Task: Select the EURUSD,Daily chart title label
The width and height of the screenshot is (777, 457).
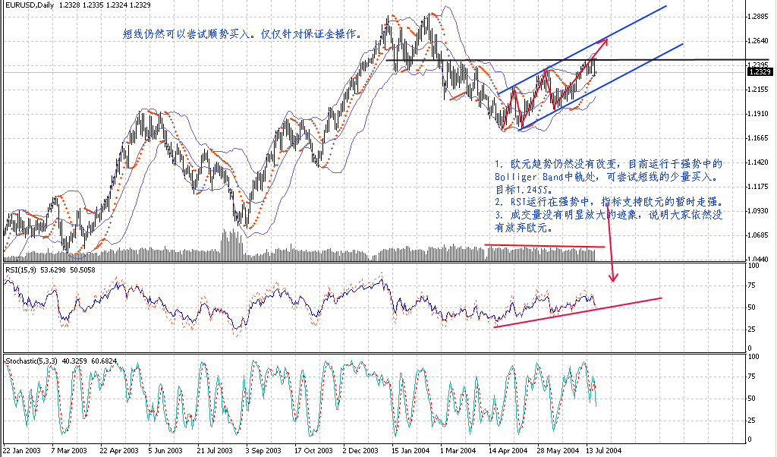Action: 30,6
